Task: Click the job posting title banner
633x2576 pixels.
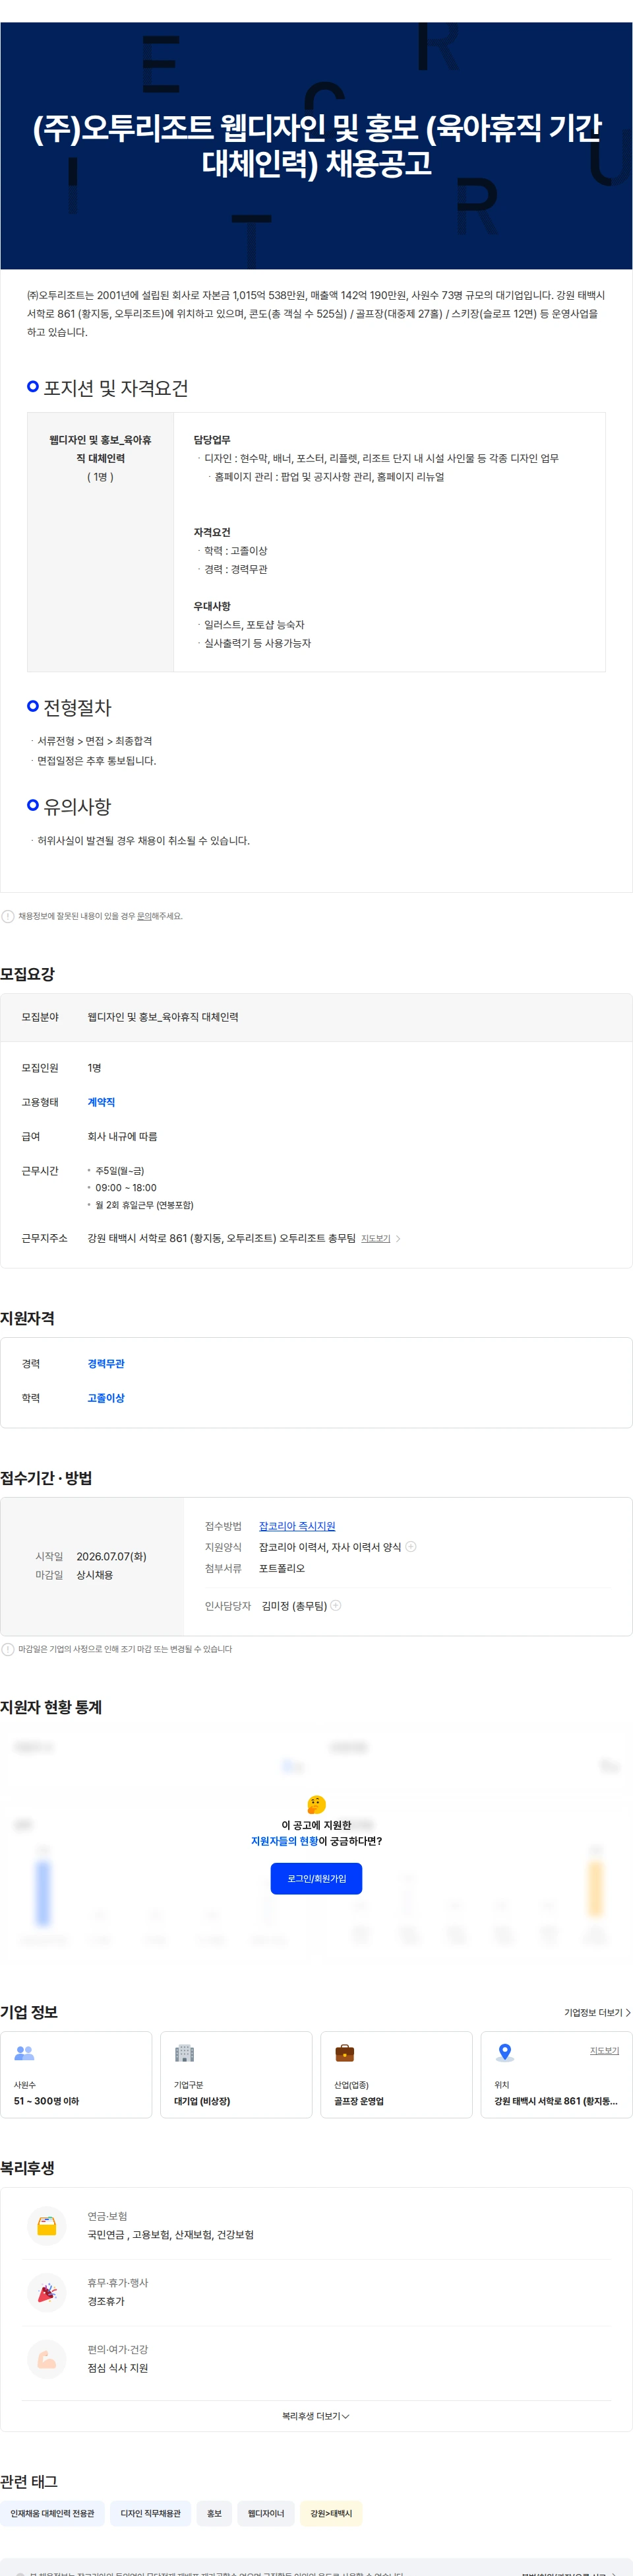Action: point(316,145)
